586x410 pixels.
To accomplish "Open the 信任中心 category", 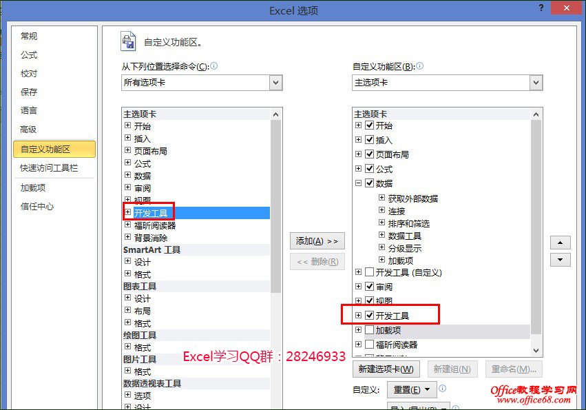I will [37, 206].
